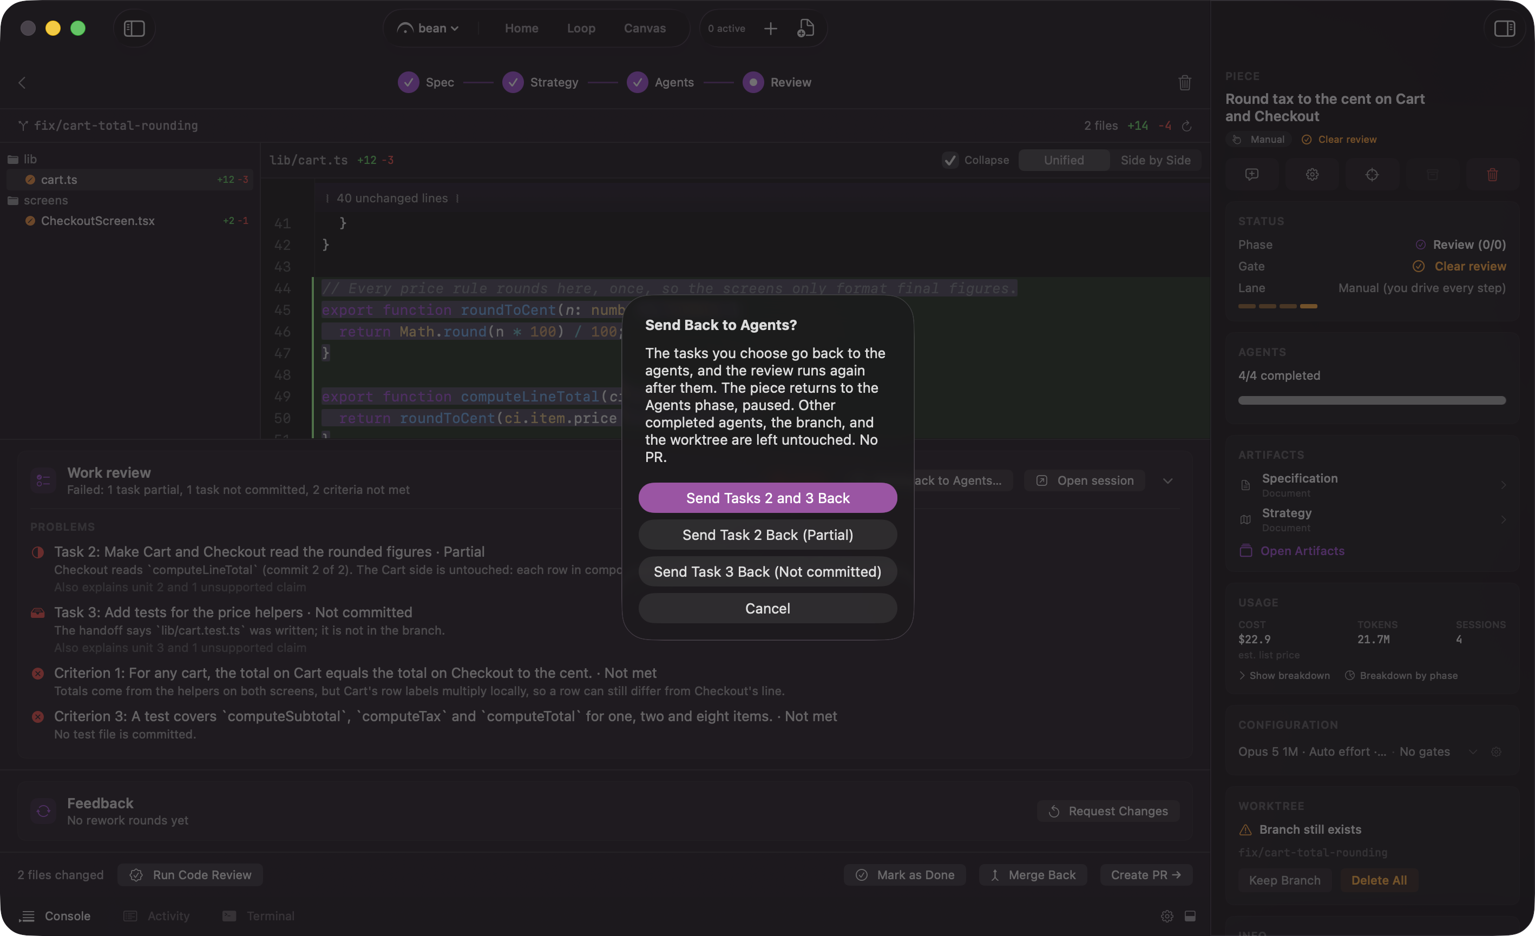This screenshot has width=1535, height=936.
Task: Click the trash icon near Review stepper
Action: [1185, 82]
